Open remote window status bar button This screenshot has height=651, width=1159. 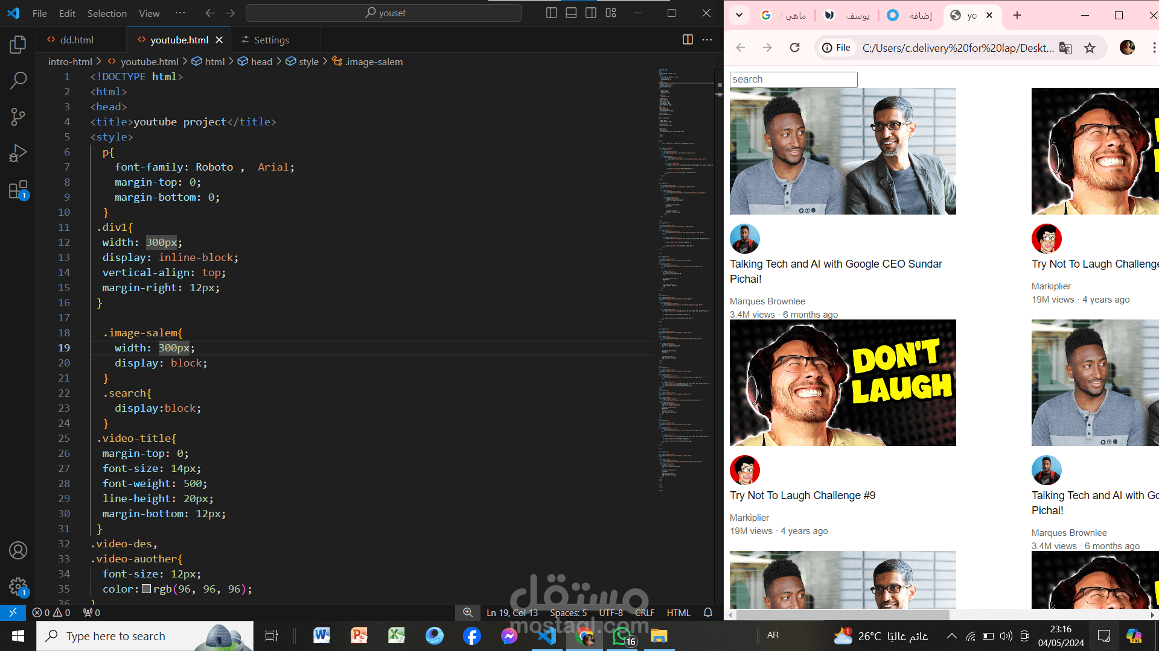pos(13,612)
